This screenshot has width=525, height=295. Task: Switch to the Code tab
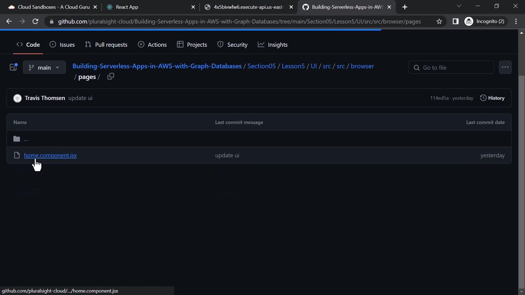click(x=28, y=45)
